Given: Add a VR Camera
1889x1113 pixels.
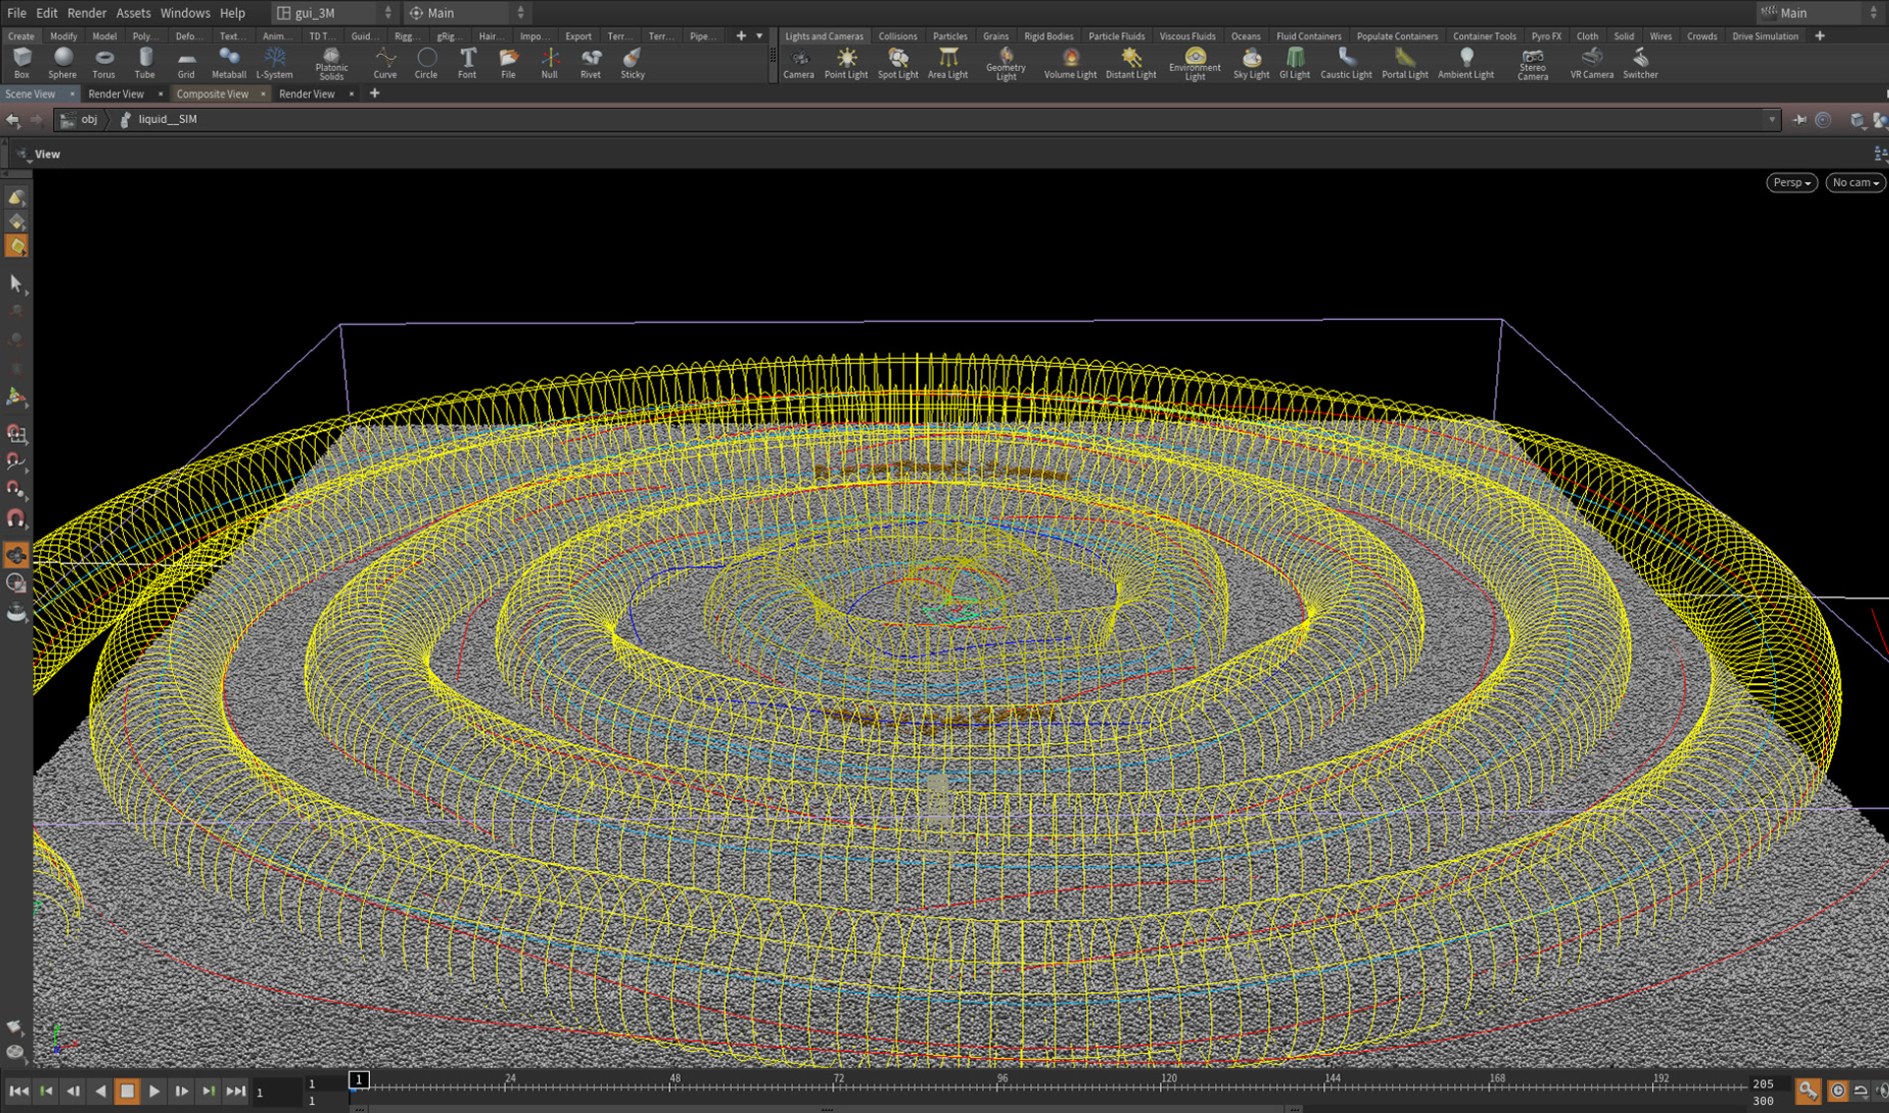Looking at the screenshot, I should tap(1592, 63).
